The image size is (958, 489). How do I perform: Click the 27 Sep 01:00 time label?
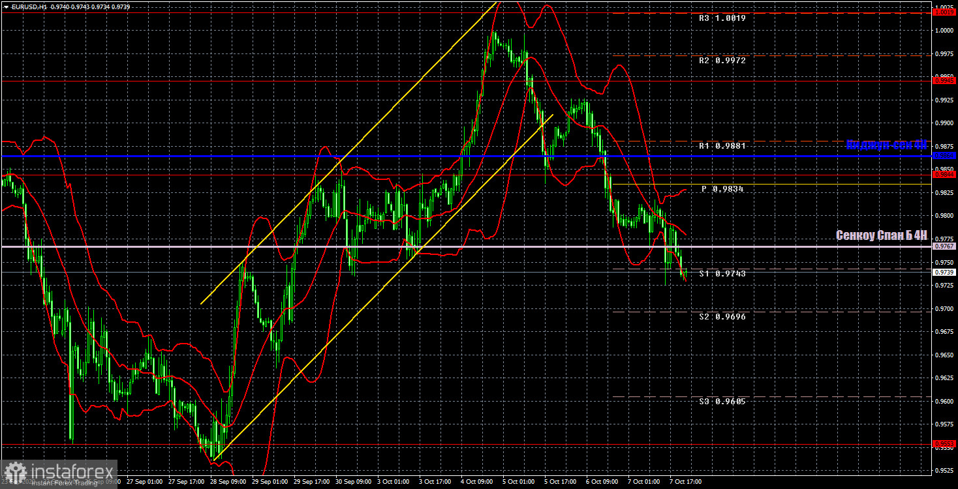tap(144, 482)
